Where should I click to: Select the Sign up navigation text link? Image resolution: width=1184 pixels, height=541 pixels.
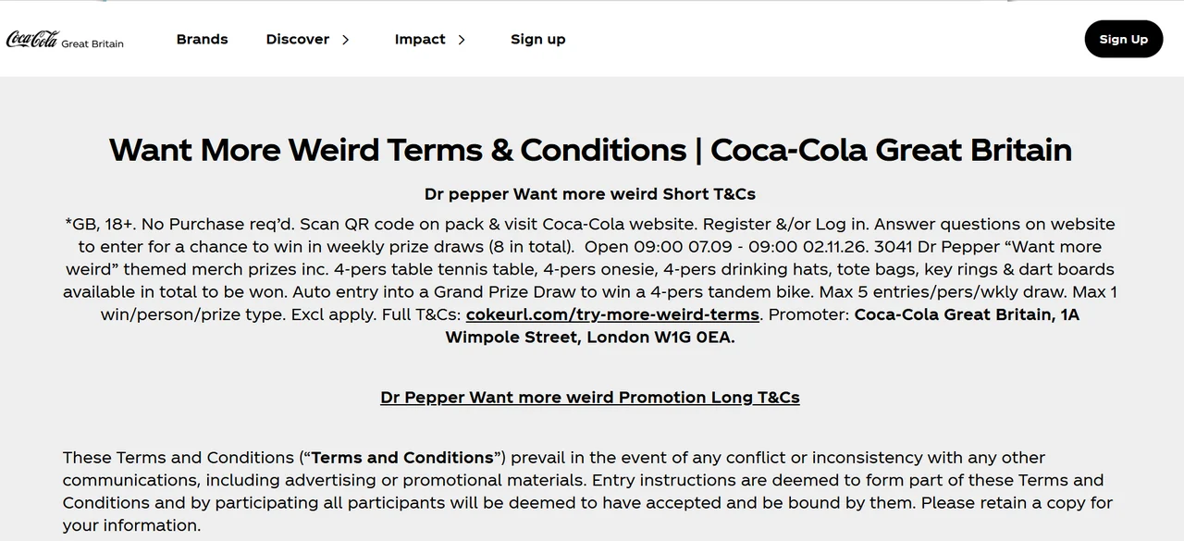(537, 39)
